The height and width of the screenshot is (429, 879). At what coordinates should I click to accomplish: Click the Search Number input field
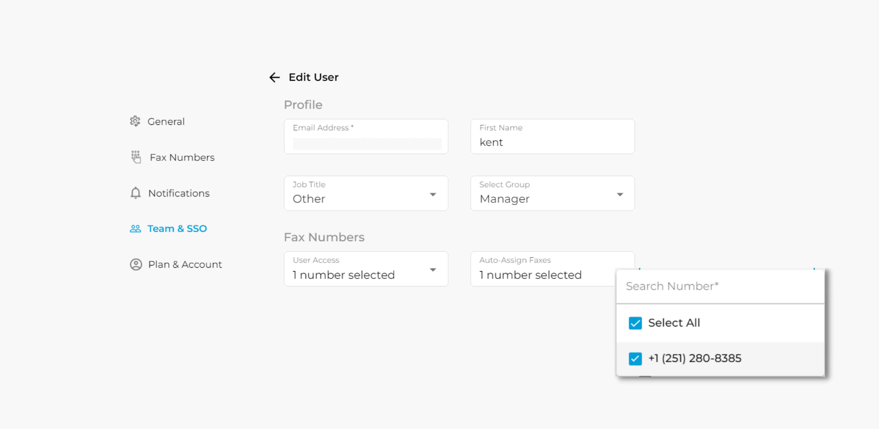tap(720, 287)
